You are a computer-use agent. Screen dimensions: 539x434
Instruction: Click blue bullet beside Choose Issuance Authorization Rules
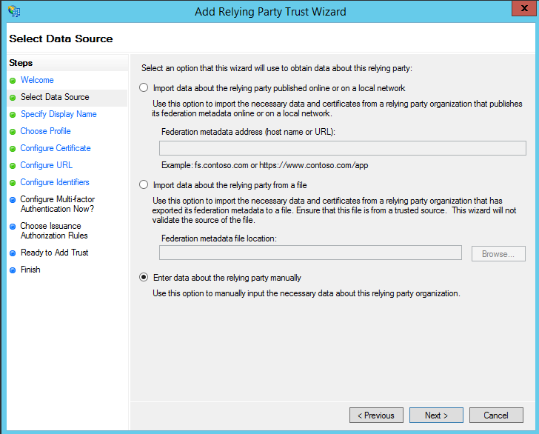[13, 227]
